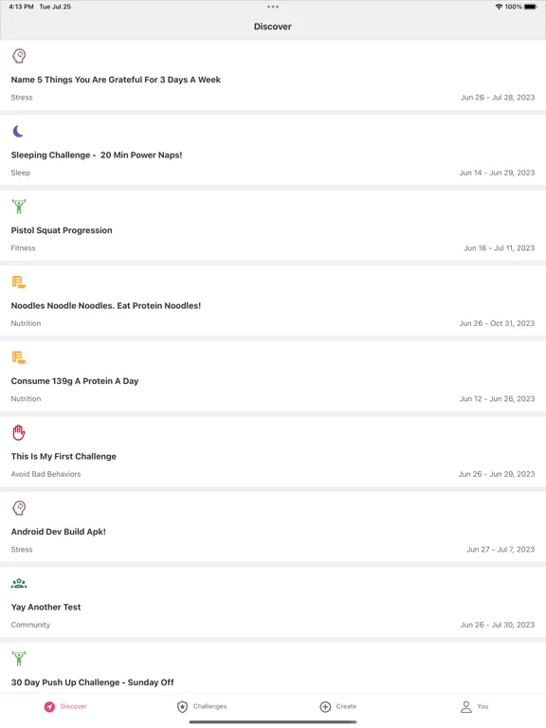Tap the head icon above the grateful challenge

click(19, 56)
